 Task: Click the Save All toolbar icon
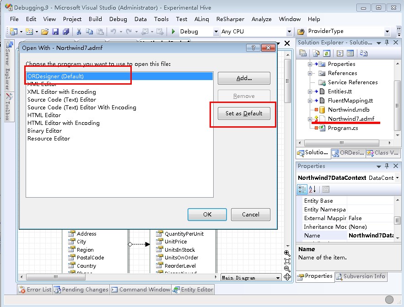[x=66, y=32]
